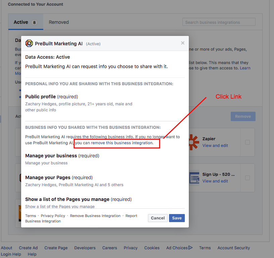
Task: Open the Developers footer link
Action: click(x=85, y=248)
